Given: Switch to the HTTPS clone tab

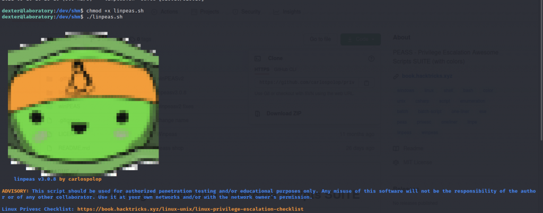Looking at the screenshot, I should pyautogui.click(x=261, y=69).
